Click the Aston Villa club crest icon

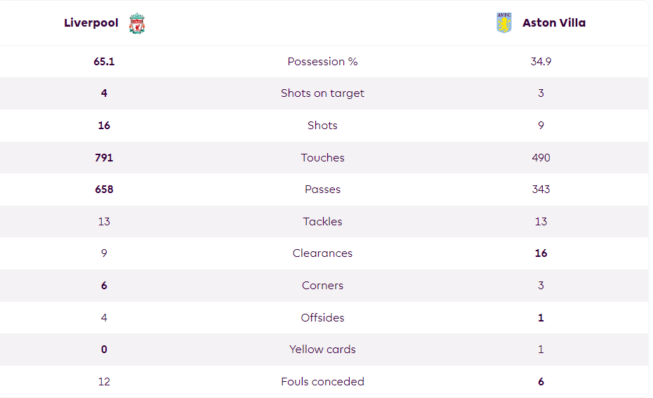tap(504, 22)
